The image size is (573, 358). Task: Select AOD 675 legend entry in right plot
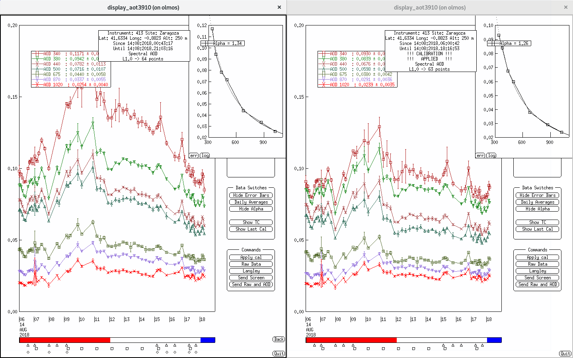pyautogui.click(x=356, y=74)
